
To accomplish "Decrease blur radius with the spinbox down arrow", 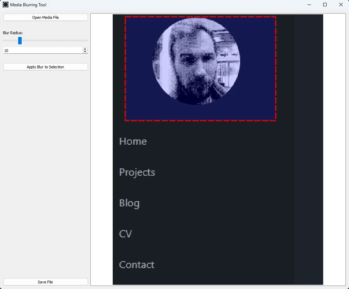I will point(85,52).
